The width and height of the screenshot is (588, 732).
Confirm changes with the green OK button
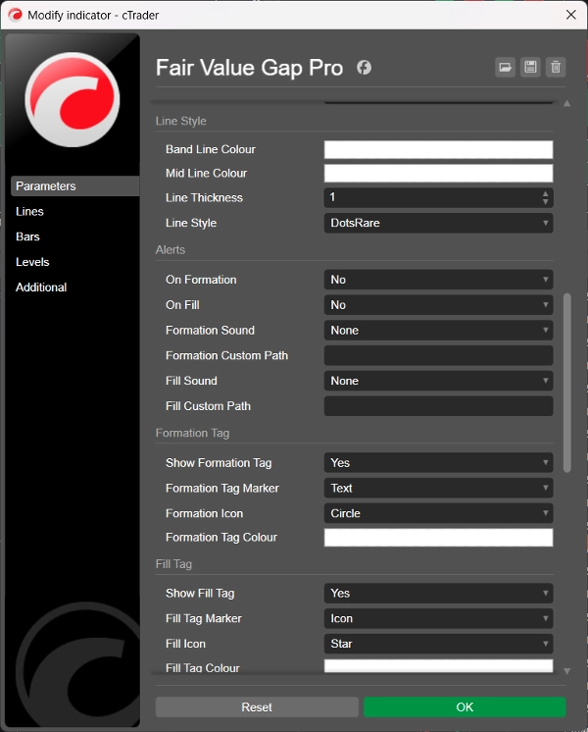[x=465, y=706]
